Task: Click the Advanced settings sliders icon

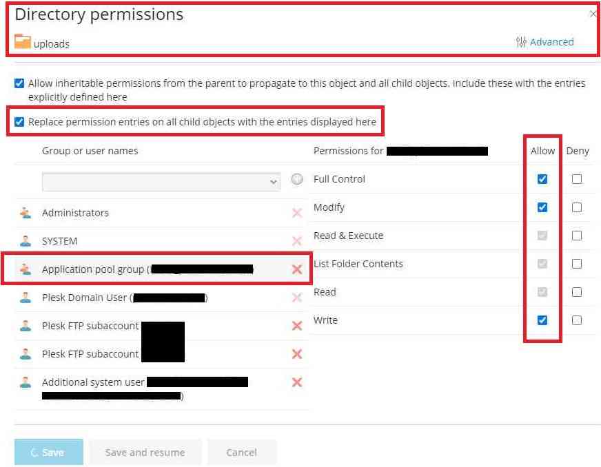Action: point(521,42)
